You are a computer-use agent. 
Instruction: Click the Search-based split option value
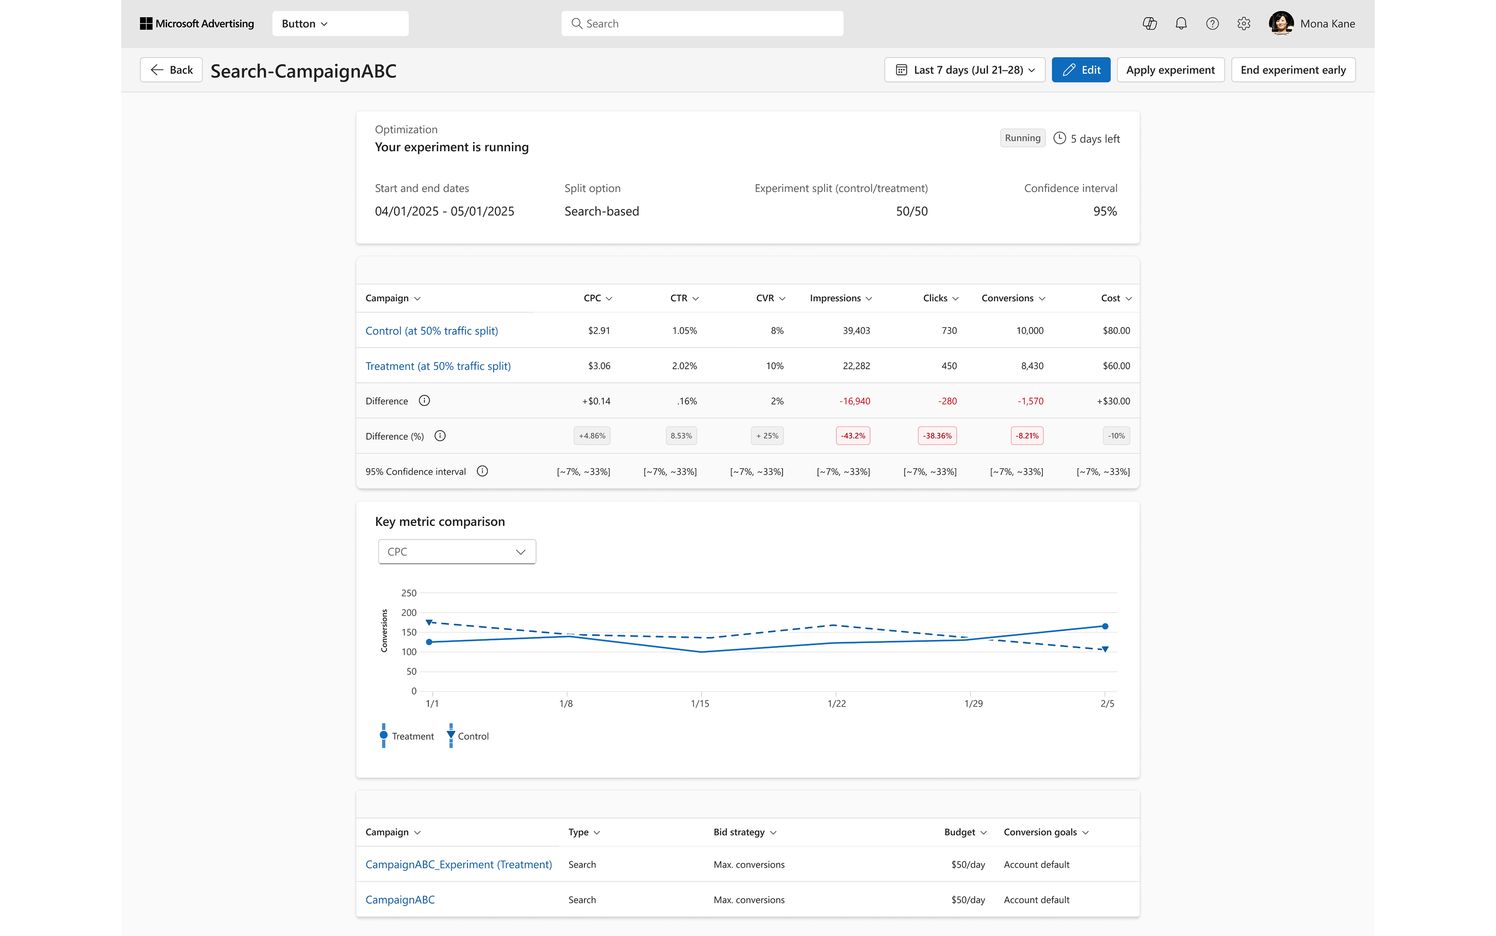pos(602,211)
